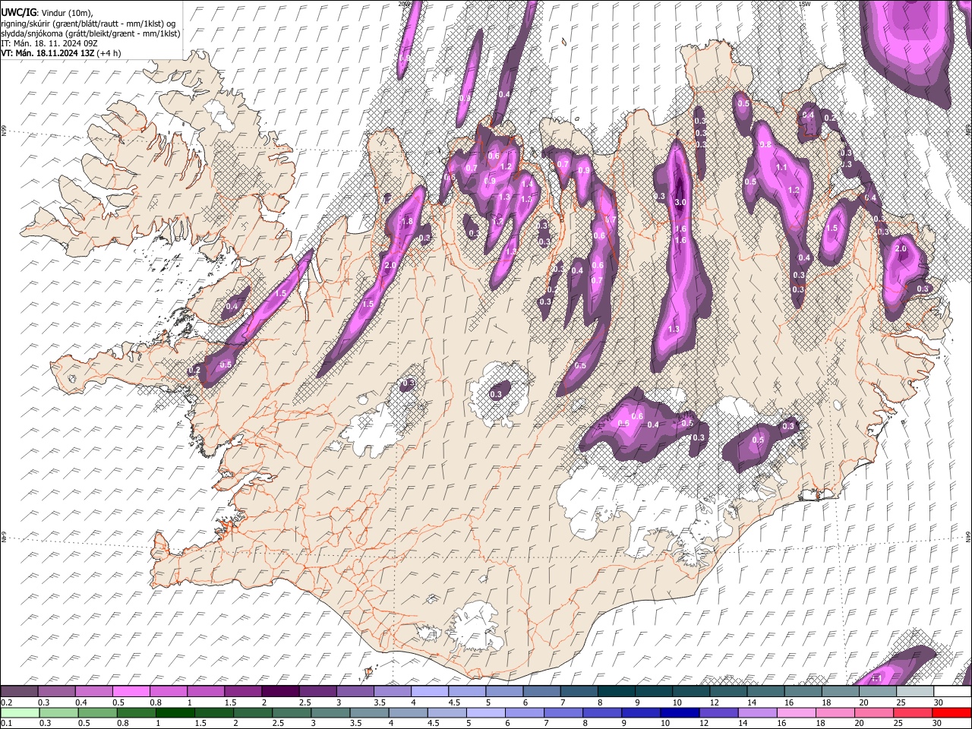Screen dimensions: 972x729
Task: Click the 'slydda/snjókoma (grátt/bleikt/grænt' description line
Action: click(x=91, y=33)
